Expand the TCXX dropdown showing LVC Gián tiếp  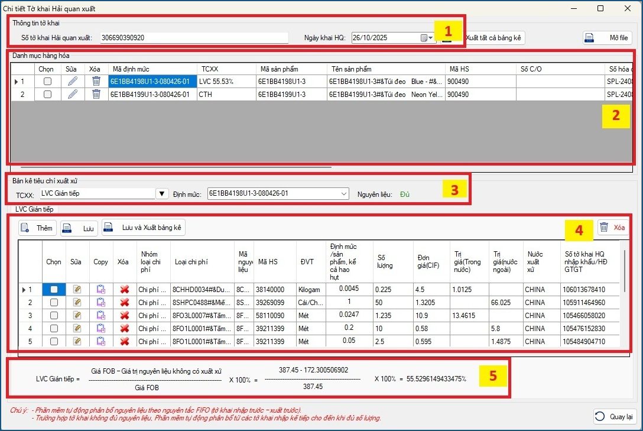[162, 193]
